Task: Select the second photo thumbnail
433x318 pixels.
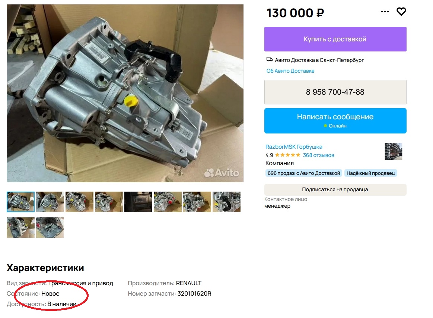Action: point(50,202)
